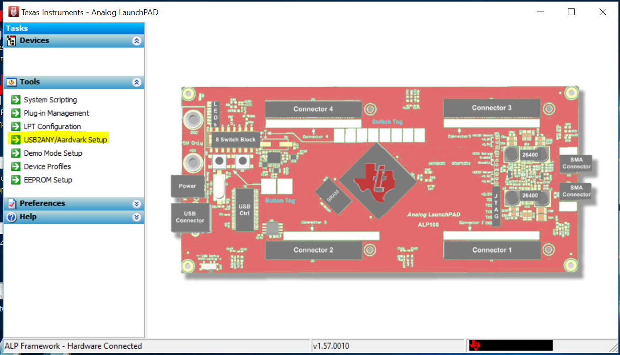
Task: Select the TI logo chip on the board
Action: coord(378,180)
